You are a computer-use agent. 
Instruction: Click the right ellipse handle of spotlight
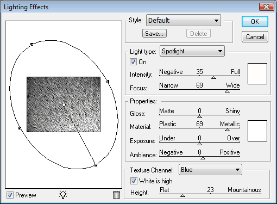108,82
